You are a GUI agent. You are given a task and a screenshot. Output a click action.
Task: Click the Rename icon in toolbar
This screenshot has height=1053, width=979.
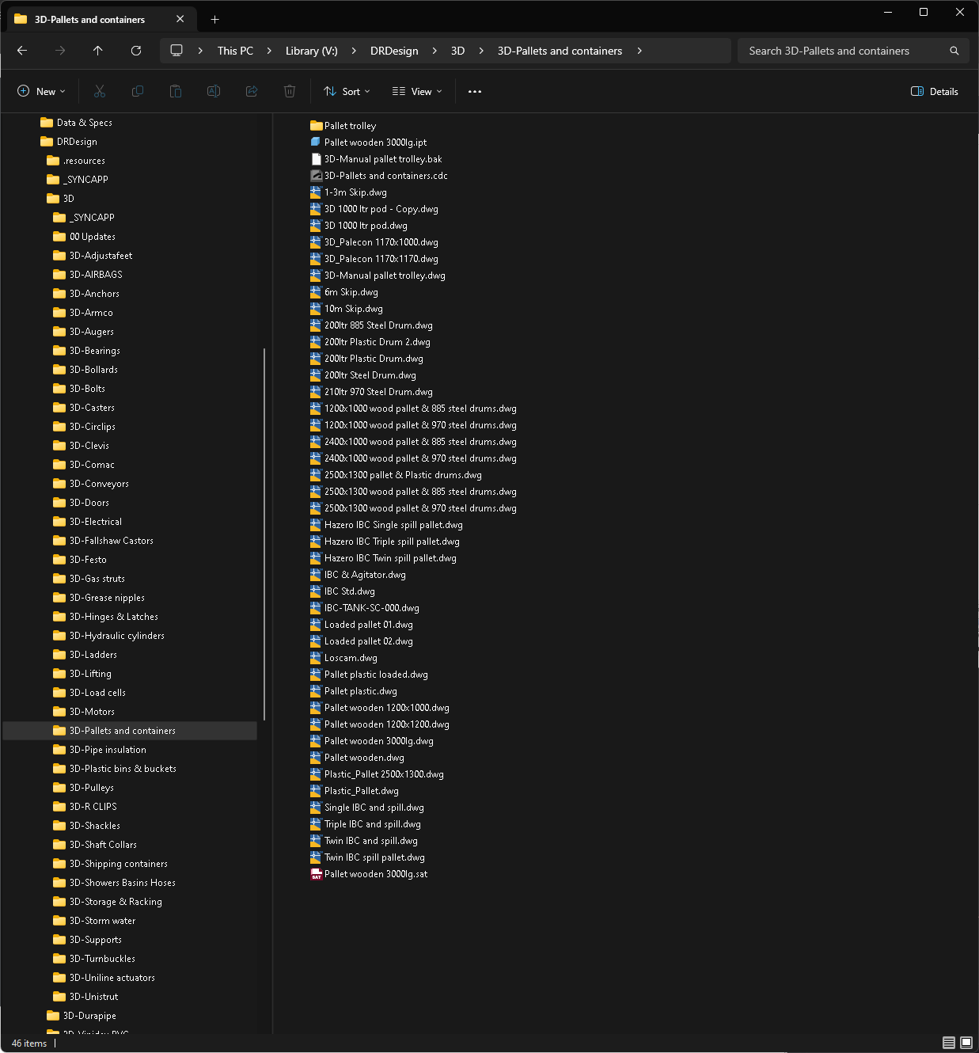pos(214,92)
